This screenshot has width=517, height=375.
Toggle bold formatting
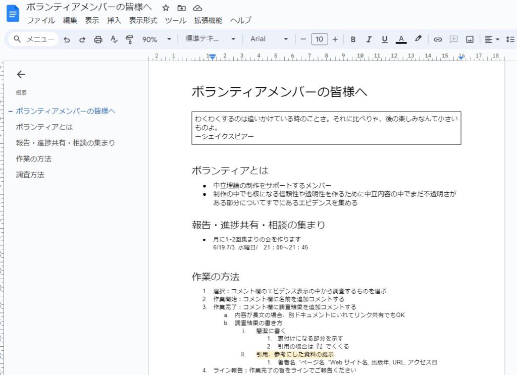tap(353, 39)
